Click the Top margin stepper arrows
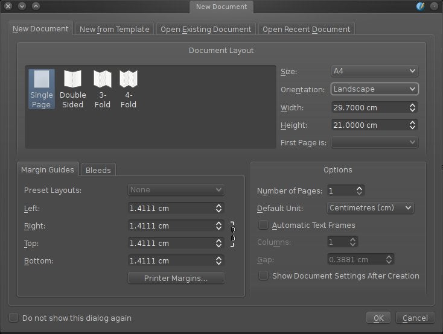The height and width of the screenshot is (334, 443). coord(218,243)
